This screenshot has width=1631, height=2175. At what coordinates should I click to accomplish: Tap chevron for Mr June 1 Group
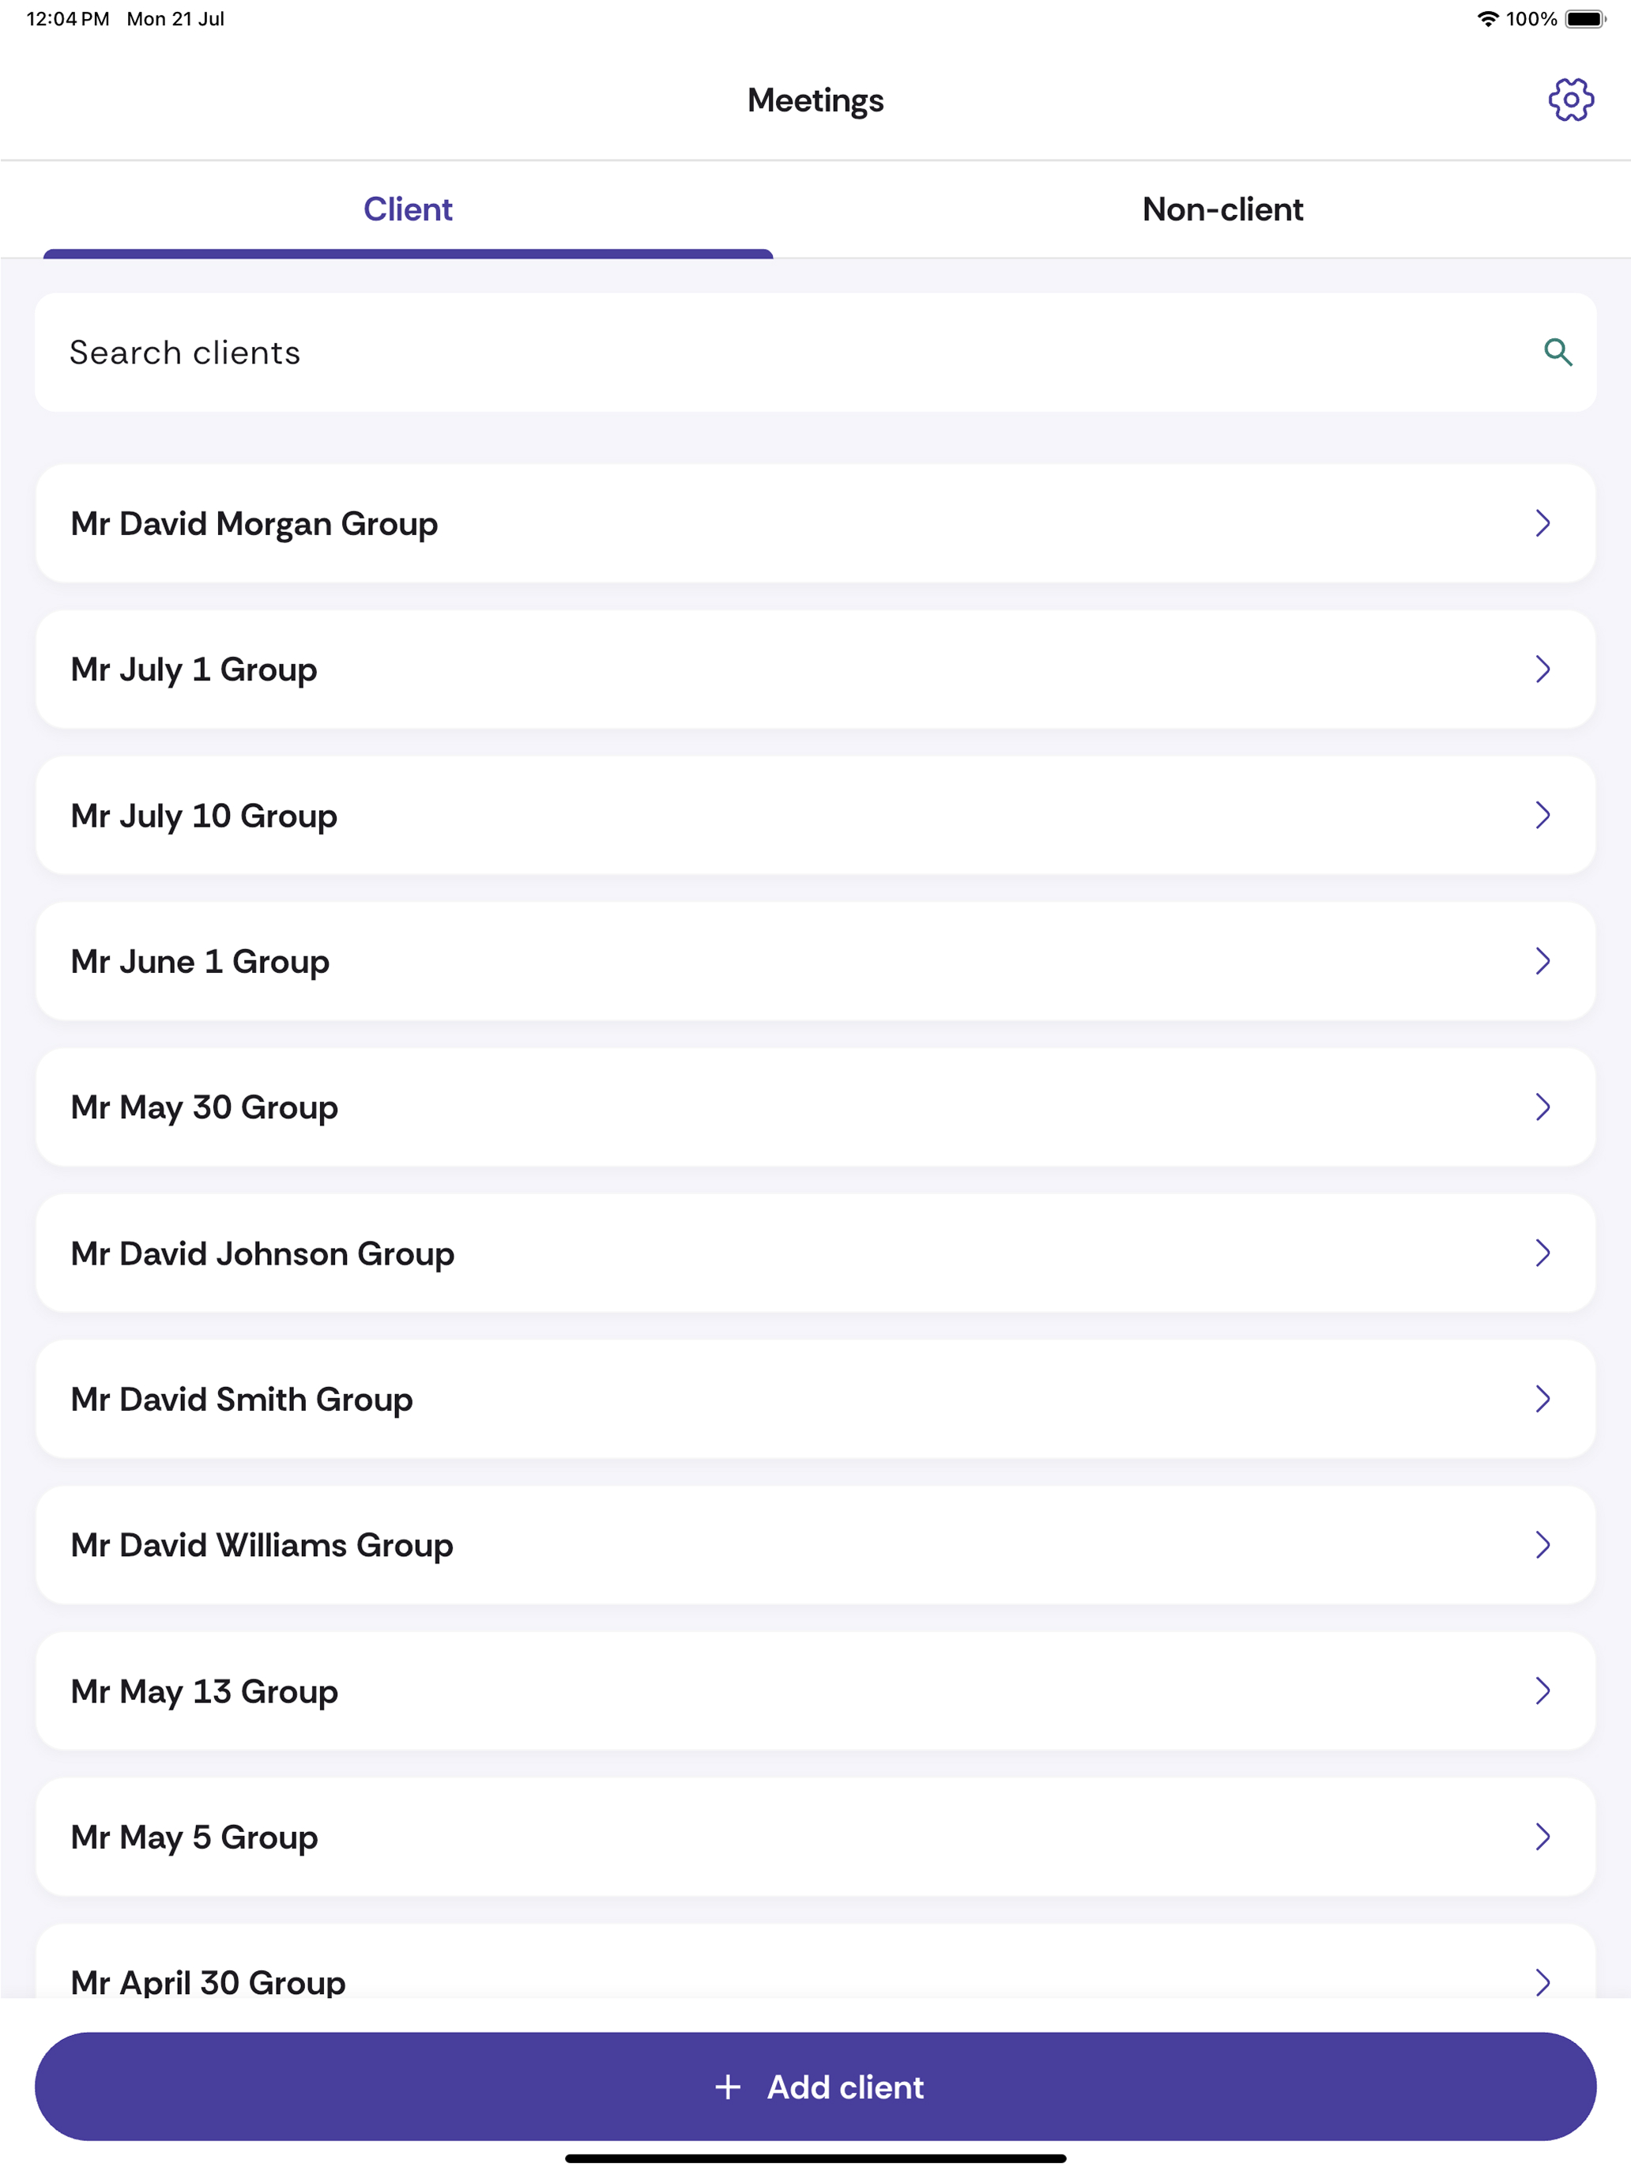click(x=1542, y=961)
